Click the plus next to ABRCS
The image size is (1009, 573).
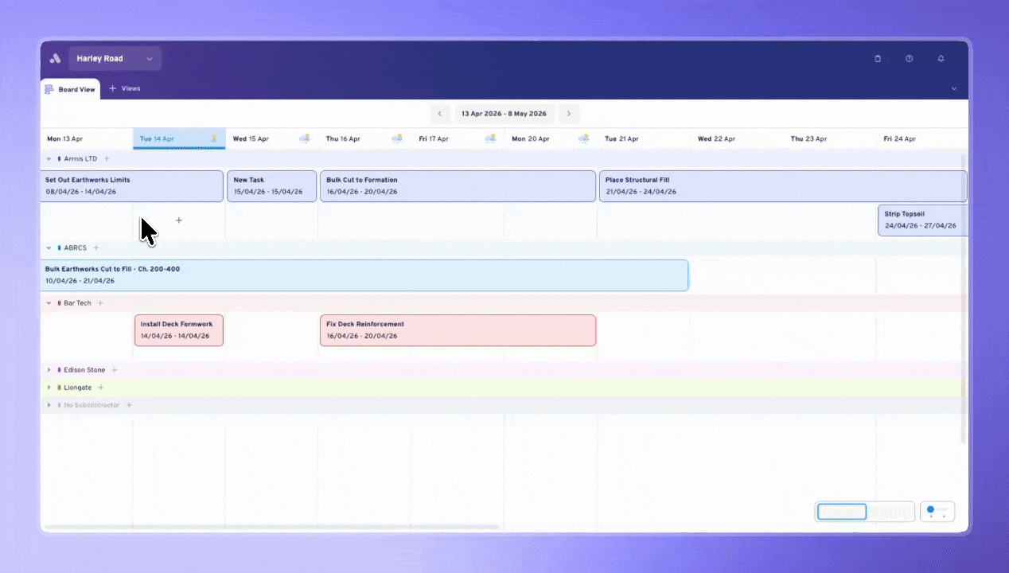coord(96,248)
